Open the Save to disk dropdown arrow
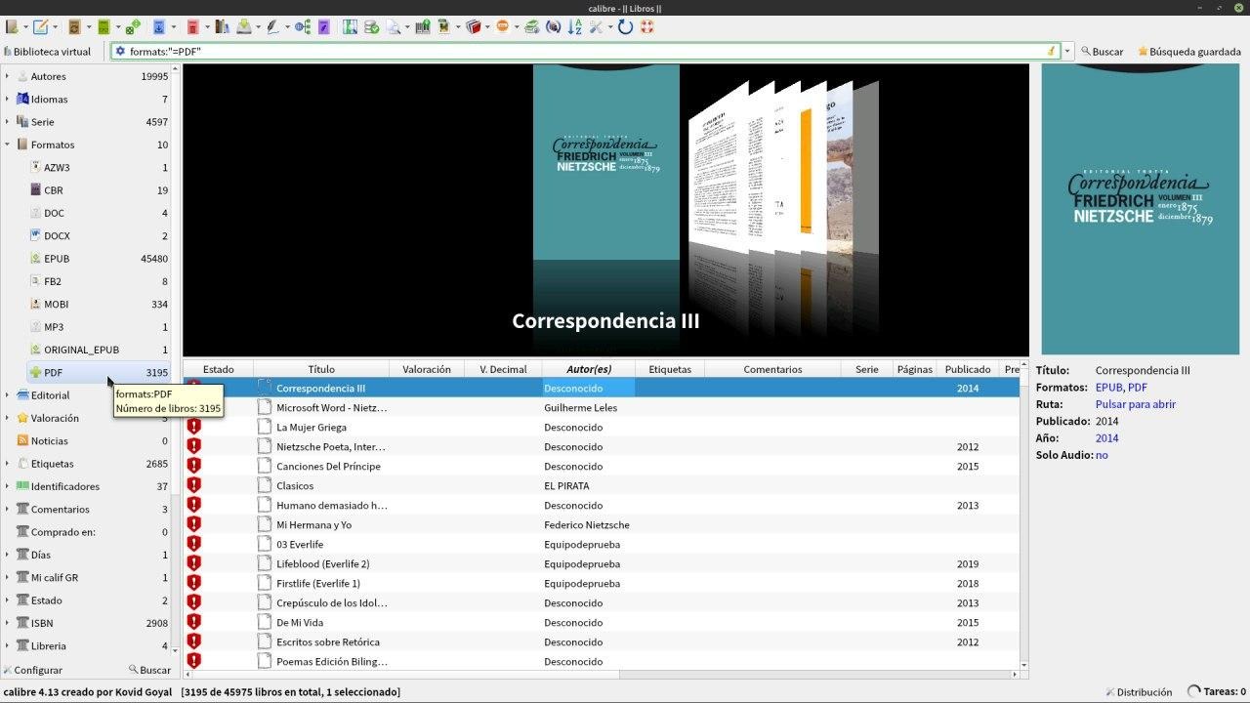The height and width of the screenshot is (703, 1250). click(x=258, y=27)
